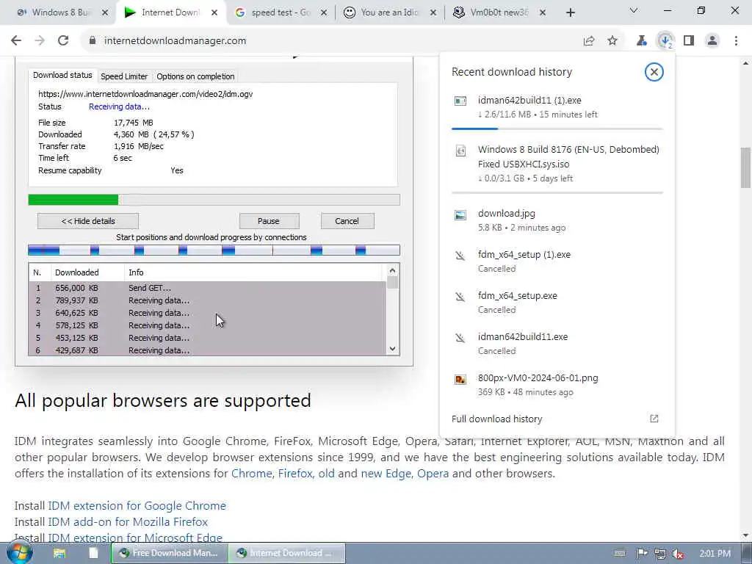Image resolution: width=752 pixels, height=564 pixels.
Task: Click the volume tray icon
Action: point(678,554)
